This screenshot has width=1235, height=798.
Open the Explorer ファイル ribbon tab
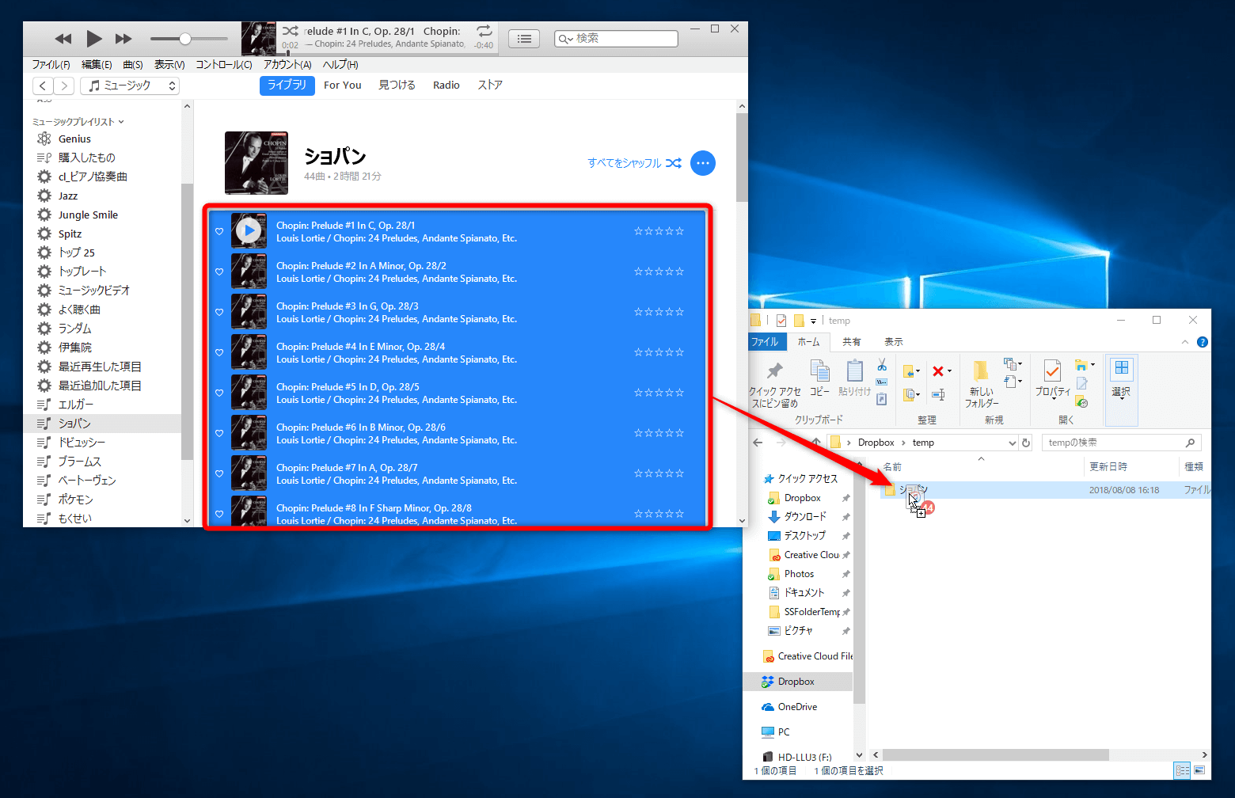point(765,342)
